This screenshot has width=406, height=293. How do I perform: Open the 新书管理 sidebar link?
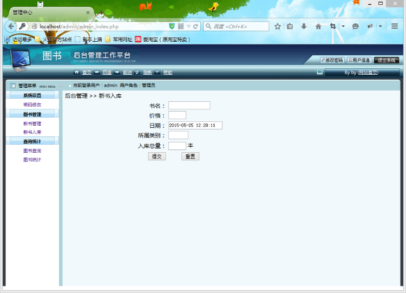32,123
